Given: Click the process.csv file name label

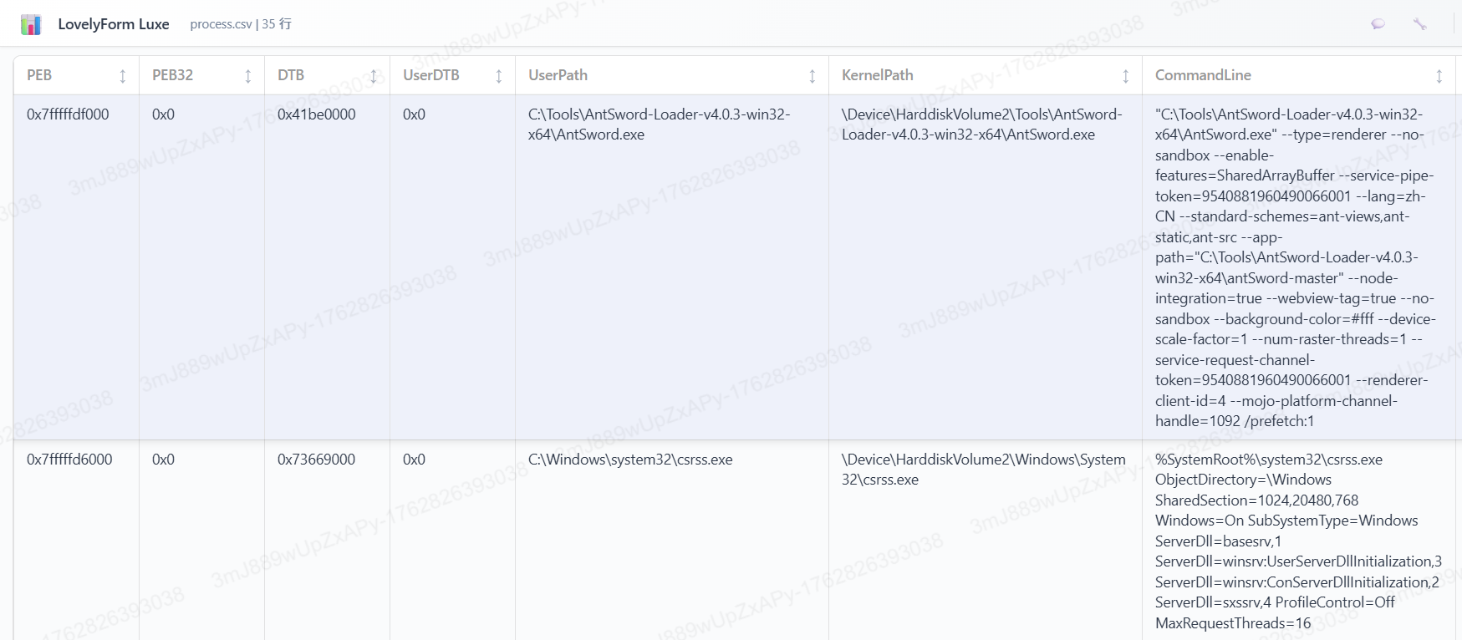Looking at the screenshot, I should click(221, 24).
